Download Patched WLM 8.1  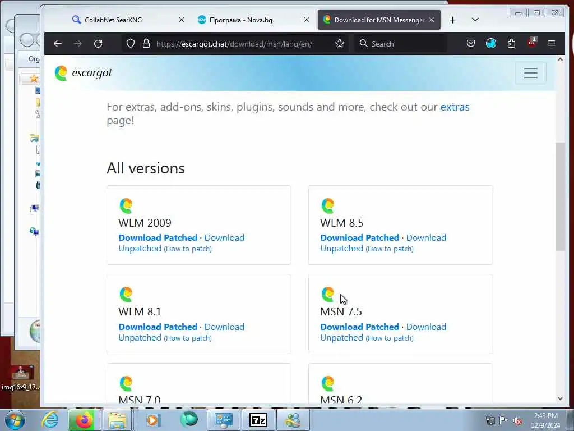click(x=158, y=327)
